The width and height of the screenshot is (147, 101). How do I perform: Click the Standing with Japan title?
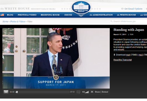[129, 30]
